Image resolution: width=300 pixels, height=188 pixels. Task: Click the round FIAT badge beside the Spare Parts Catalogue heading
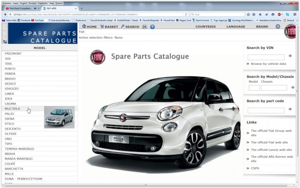point(98,57)
